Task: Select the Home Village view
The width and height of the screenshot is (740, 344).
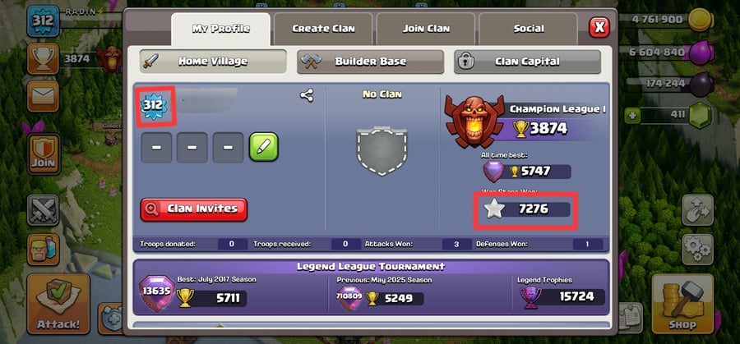Action: [213, 62]
